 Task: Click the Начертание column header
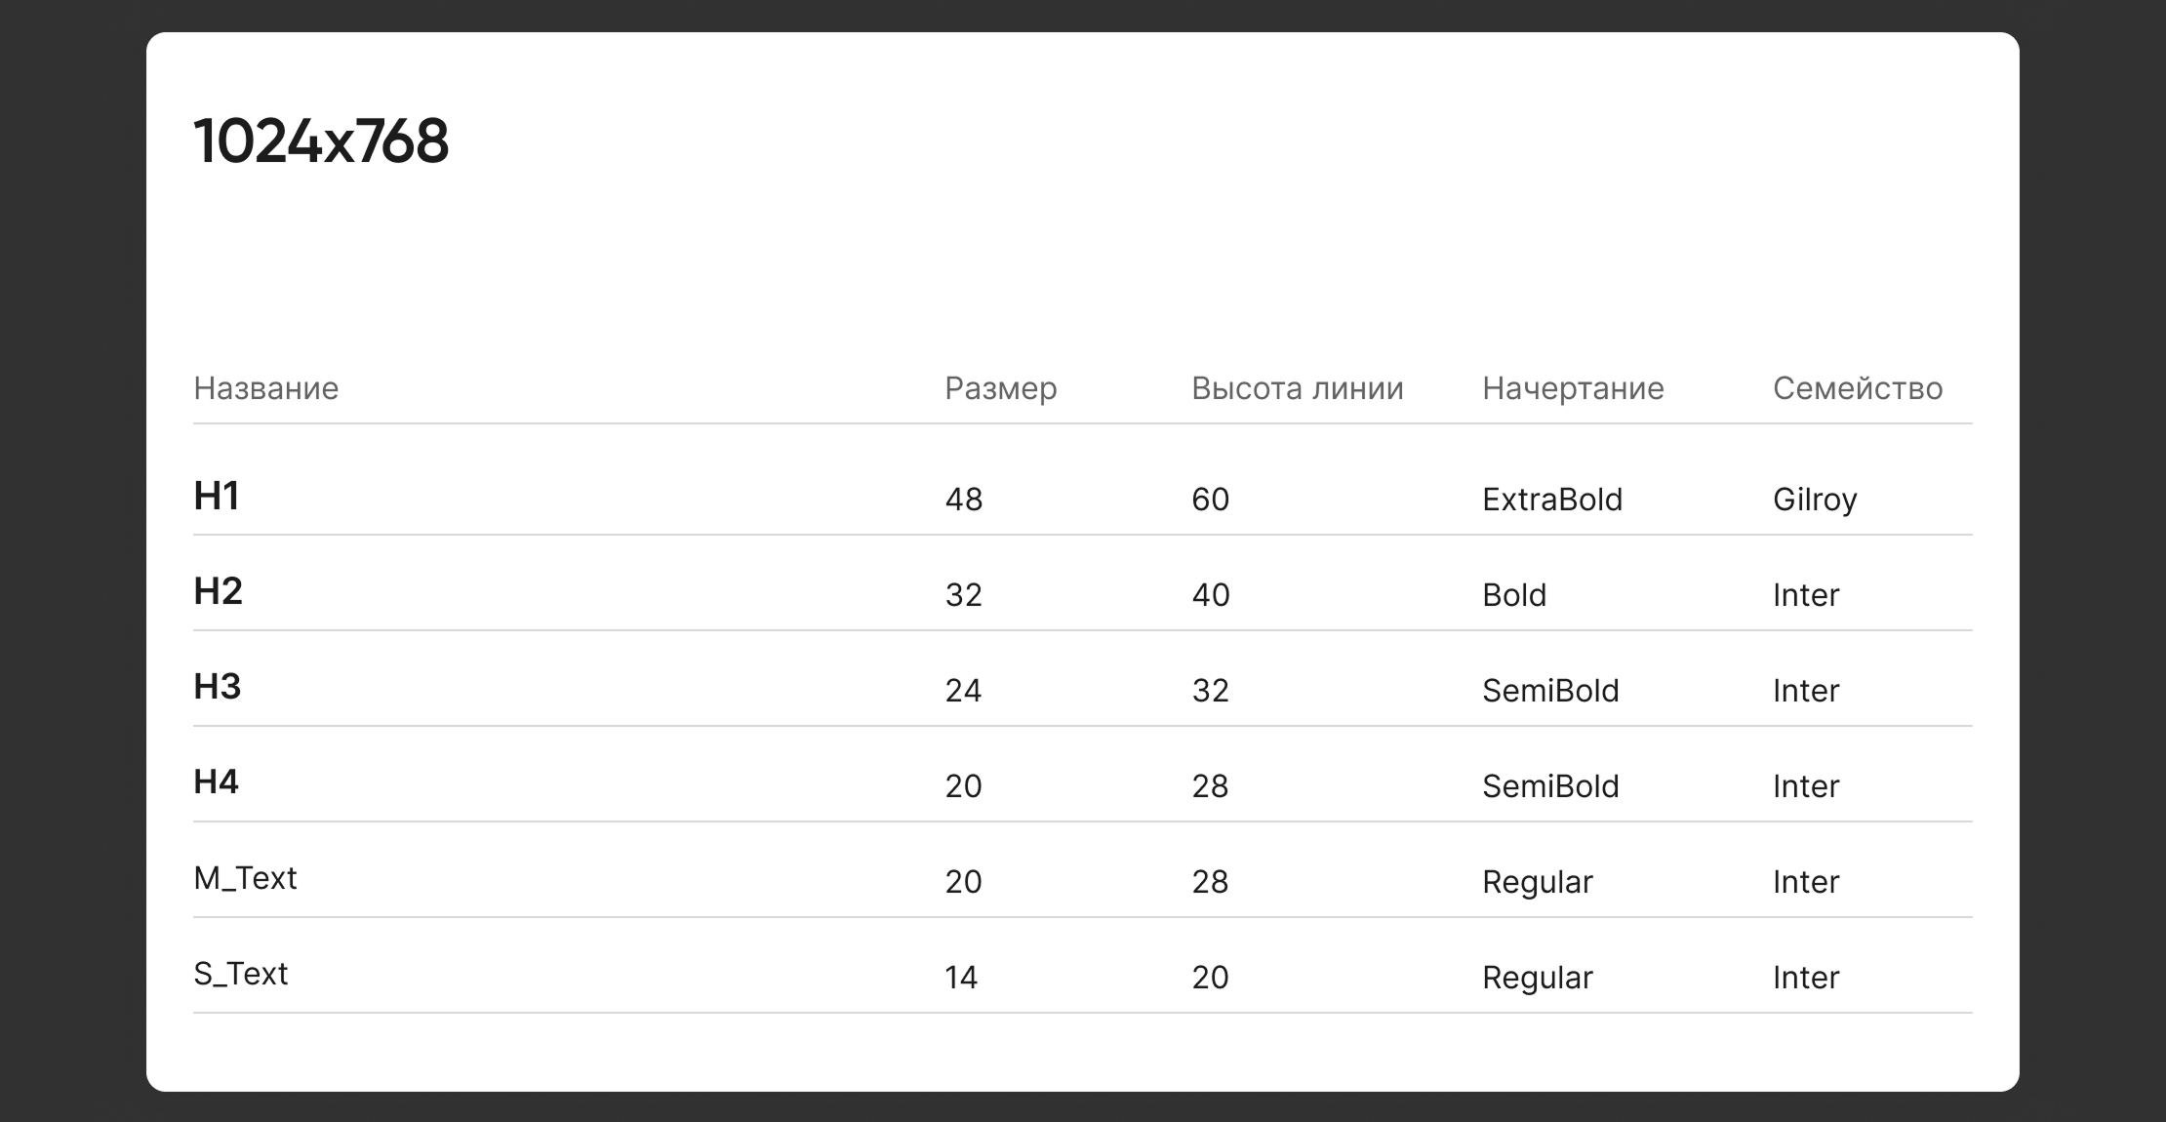tap(1573, 388)
